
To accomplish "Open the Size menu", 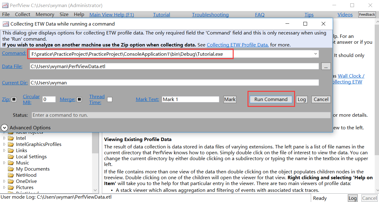I will coord(64,14).
